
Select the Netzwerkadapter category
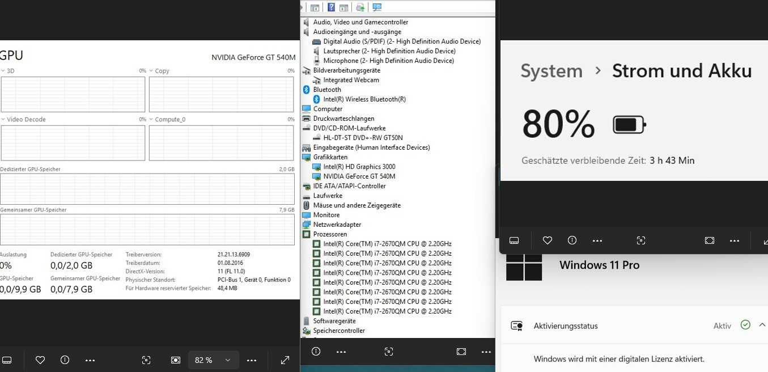pyautogui.click(x=337, y=225)
